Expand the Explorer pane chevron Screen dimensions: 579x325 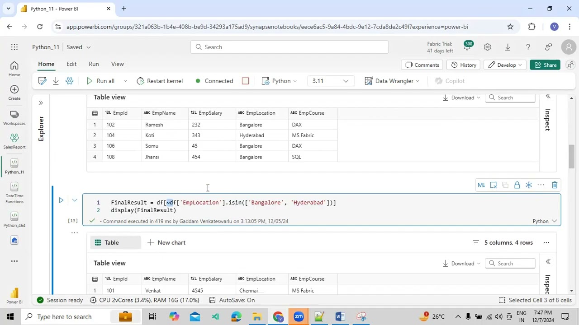(41, 103)
